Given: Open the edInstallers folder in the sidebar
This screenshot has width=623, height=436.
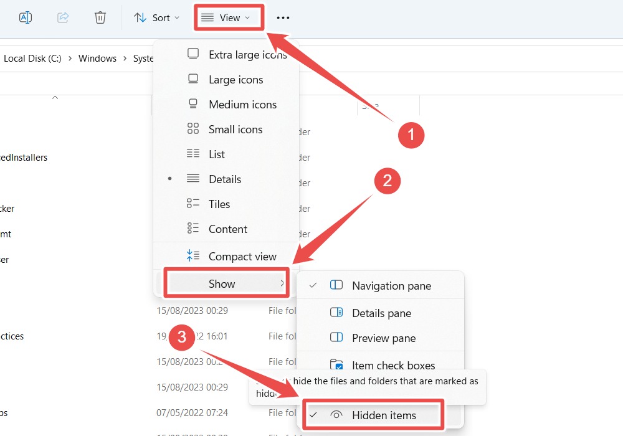Looking at the screenshot, I should click(24, 158).
